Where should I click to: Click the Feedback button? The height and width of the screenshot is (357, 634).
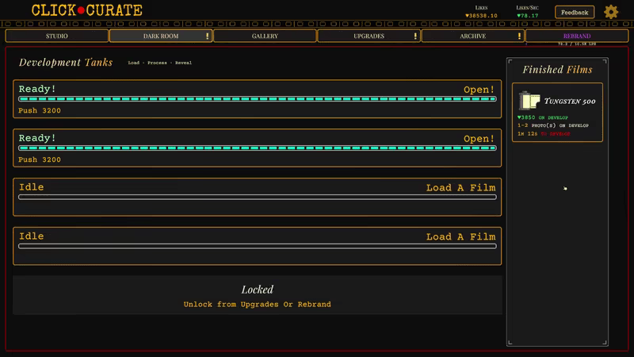(x=575, y=12)
